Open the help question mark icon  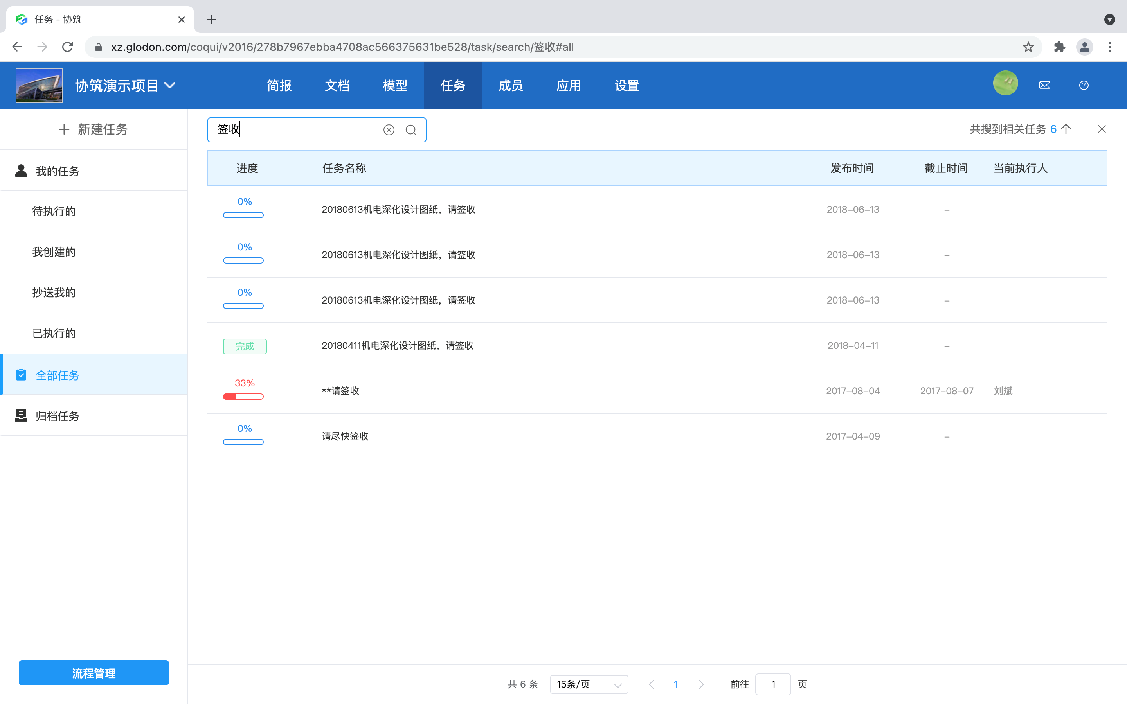(1084, 85)
